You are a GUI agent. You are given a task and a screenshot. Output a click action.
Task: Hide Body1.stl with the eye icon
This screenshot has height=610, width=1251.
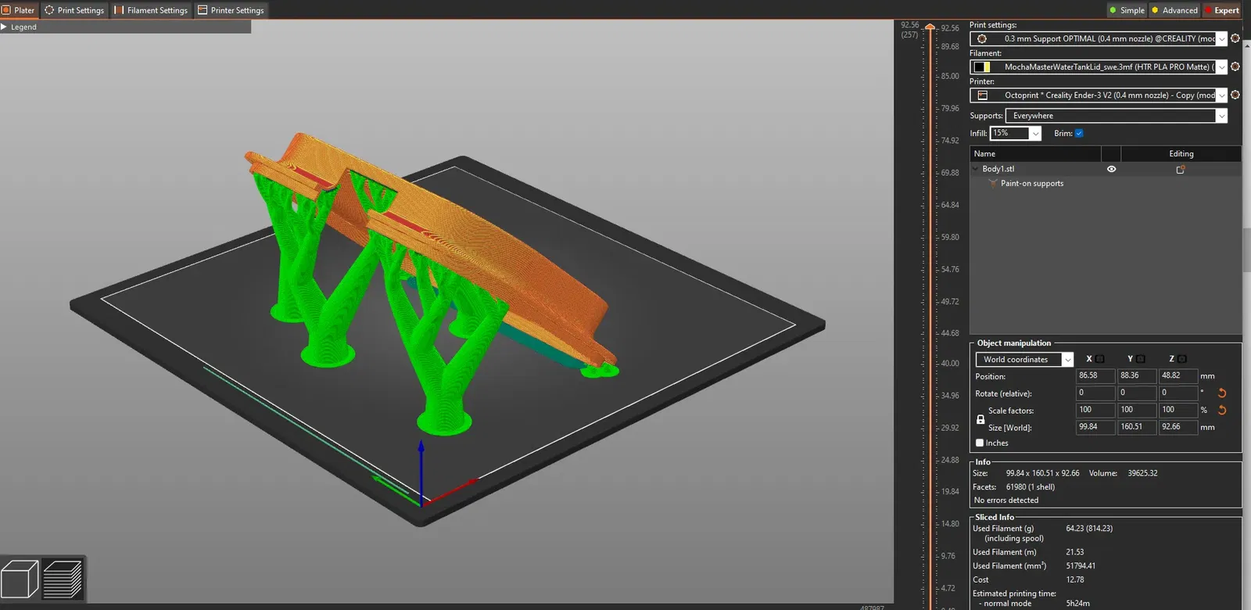1111,169
